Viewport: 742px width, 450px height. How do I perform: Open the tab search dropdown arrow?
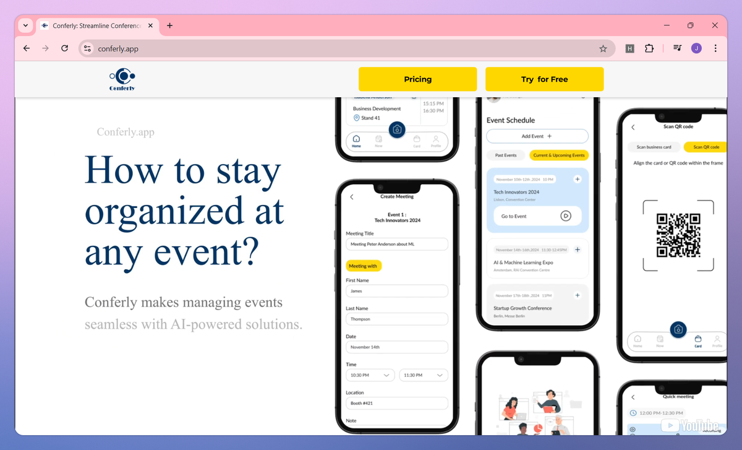click(25, 25)
